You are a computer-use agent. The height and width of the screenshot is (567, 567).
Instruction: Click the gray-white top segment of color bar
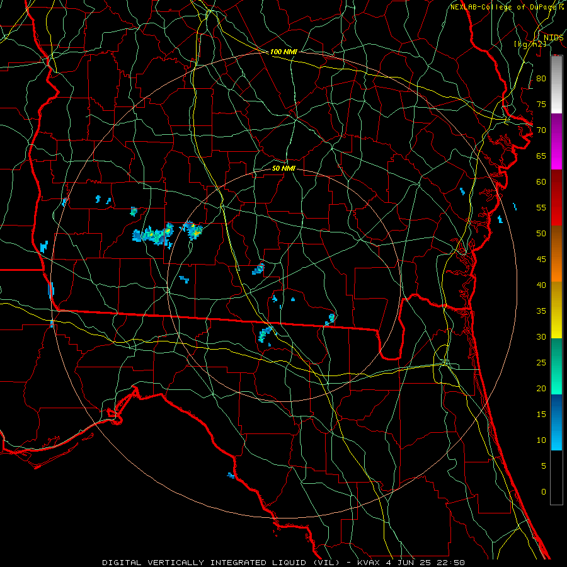tap(556, 84)
